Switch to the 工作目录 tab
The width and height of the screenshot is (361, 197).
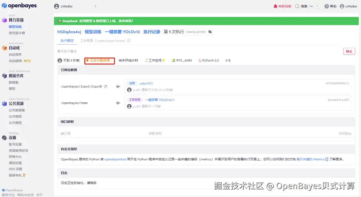[103, 40]
